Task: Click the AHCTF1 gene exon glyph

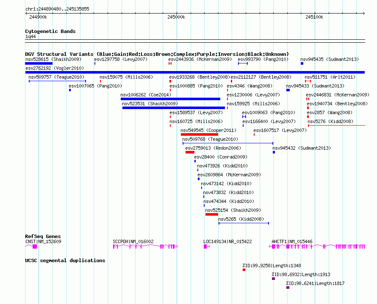Action: pos(317,246)
